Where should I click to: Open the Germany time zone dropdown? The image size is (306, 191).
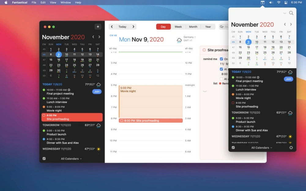[190, 37]
